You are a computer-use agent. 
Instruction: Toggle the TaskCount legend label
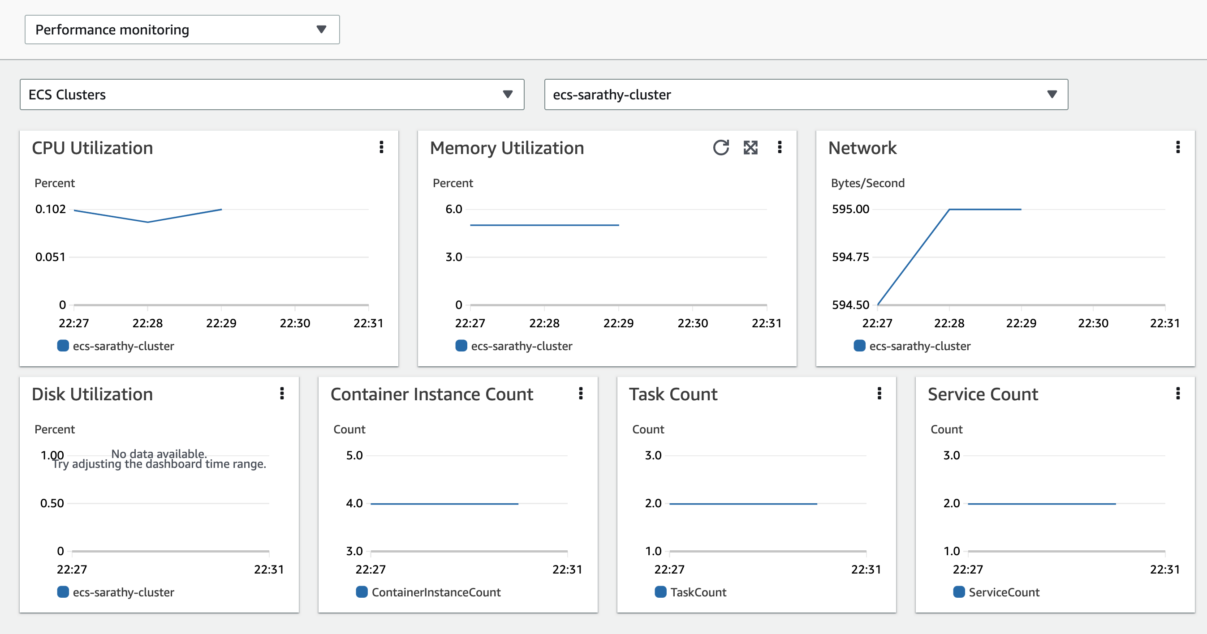698,592
